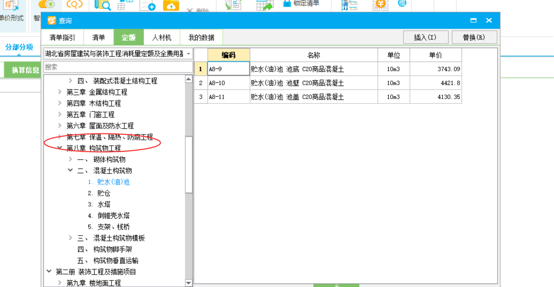Switch to the 清单 tab
Image resolution: width=554 pixels, height=287 pixels.
click(x=98, y=37)
